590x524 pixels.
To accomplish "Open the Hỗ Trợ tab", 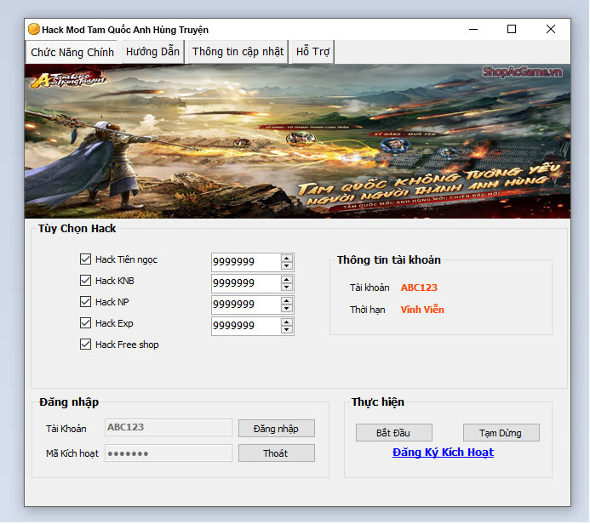I will click(x=312, y=52).
